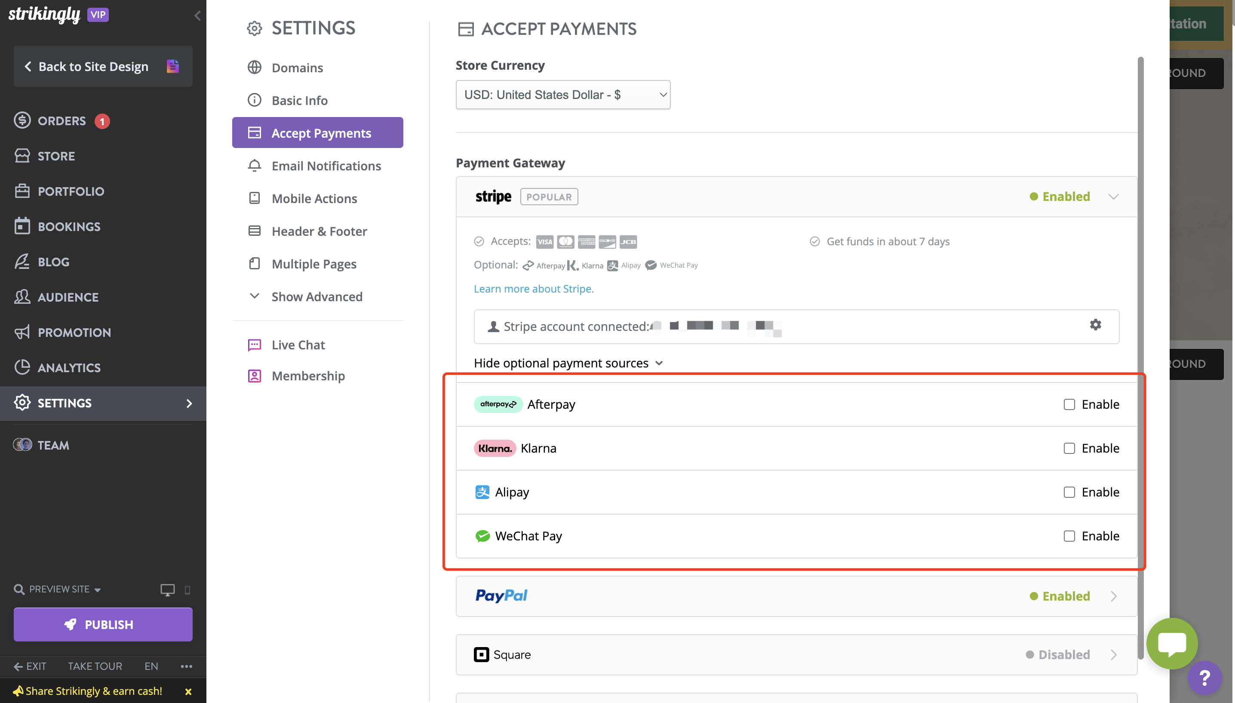Click Back to Site Design
1235x703 pixels.
[103, 66]
